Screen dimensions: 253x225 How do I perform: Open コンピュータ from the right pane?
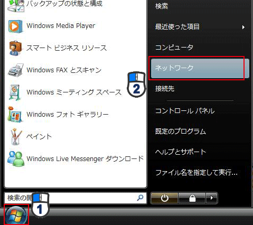pos(174,48)
